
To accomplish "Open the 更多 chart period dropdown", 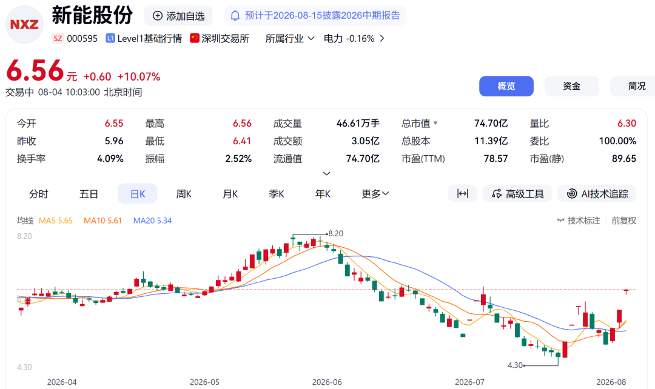I will [375, 194].
